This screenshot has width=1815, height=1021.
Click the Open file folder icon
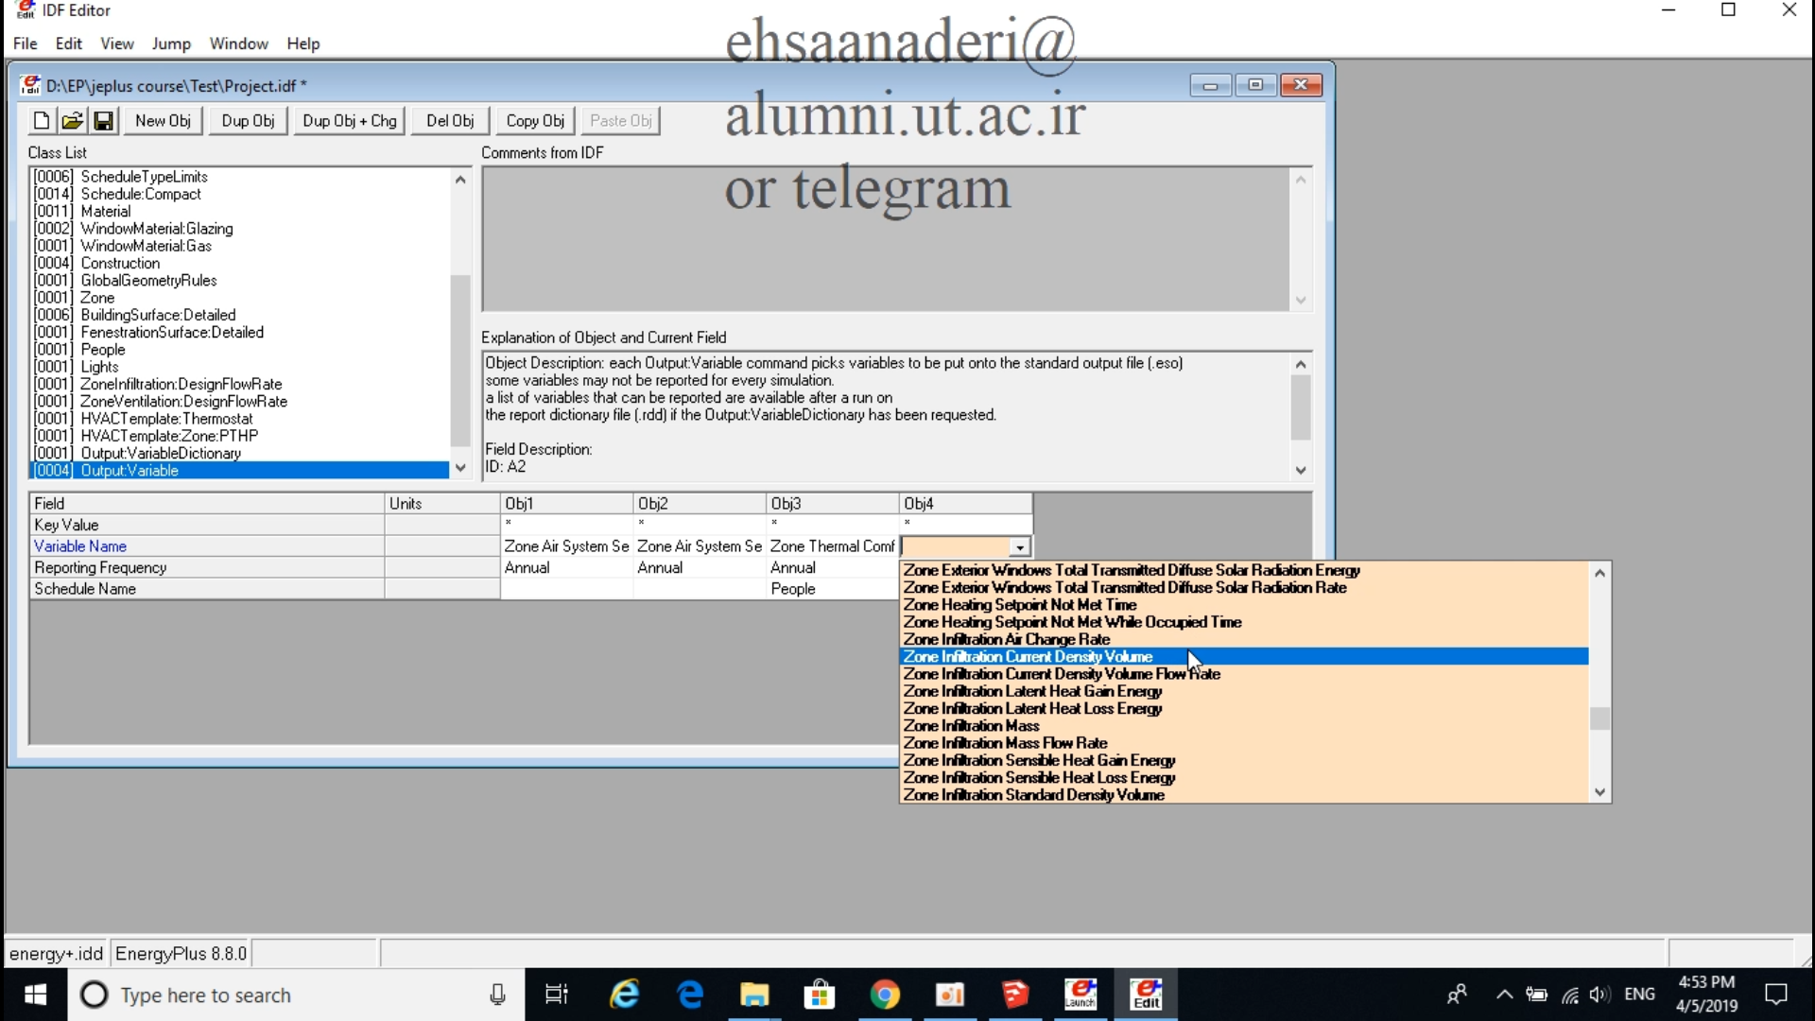[72, 121]
